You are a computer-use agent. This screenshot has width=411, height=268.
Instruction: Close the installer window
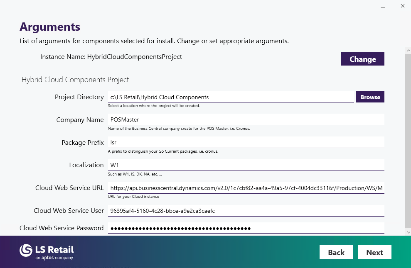(x=402, y=6)
